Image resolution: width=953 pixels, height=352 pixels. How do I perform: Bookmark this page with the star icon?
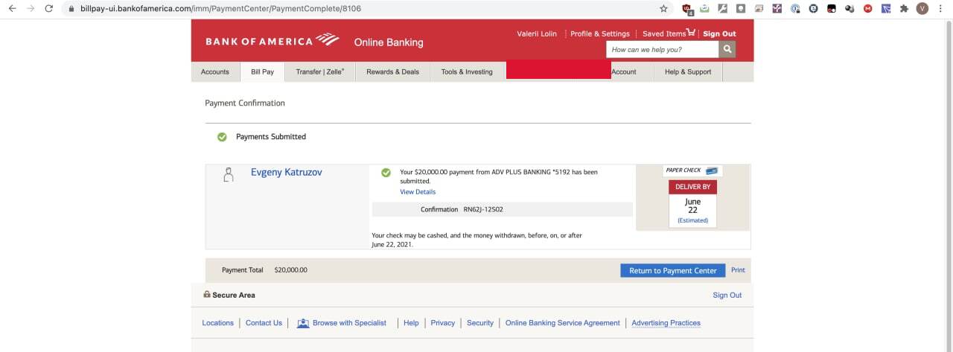point(663,9)
